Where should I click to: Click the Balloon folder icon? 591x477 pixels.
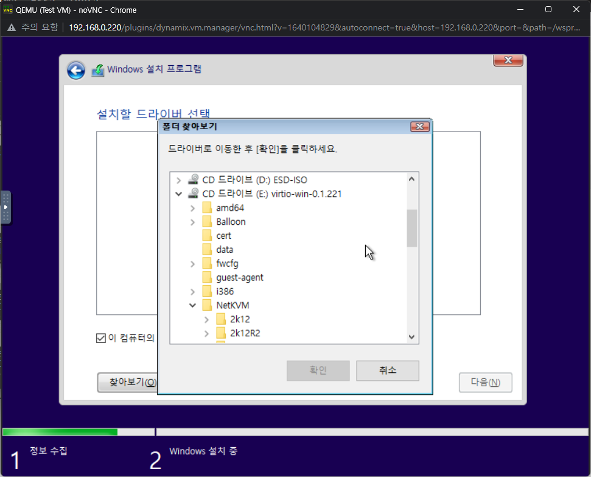207,222
